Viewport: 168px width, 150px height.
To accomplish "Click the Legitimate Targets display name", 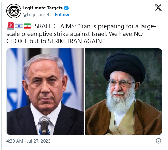I will [x=42, y=8].
